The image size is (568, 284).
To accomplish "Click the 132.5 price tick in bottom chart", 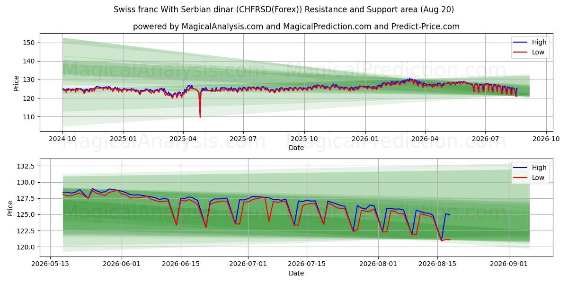I will pyautogui.click(x=27, y=166).
